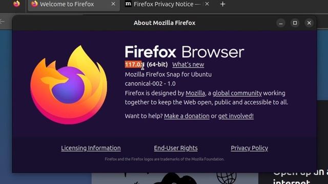This screenshot has width=328, height=184.
Task: Close the Firefox Privacy Notice tab
Action: (x=207, y=4)
